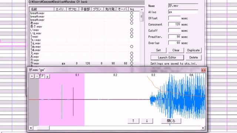Viewport: 237px width, 133px height.
Task: Click the Clear button
Action: point(176,50)
